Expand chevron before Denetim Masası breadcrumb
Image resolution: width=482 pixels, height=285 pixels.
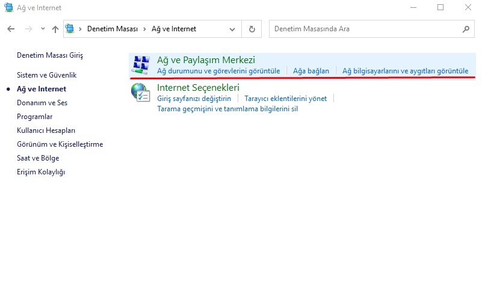(x=80, y=29)
